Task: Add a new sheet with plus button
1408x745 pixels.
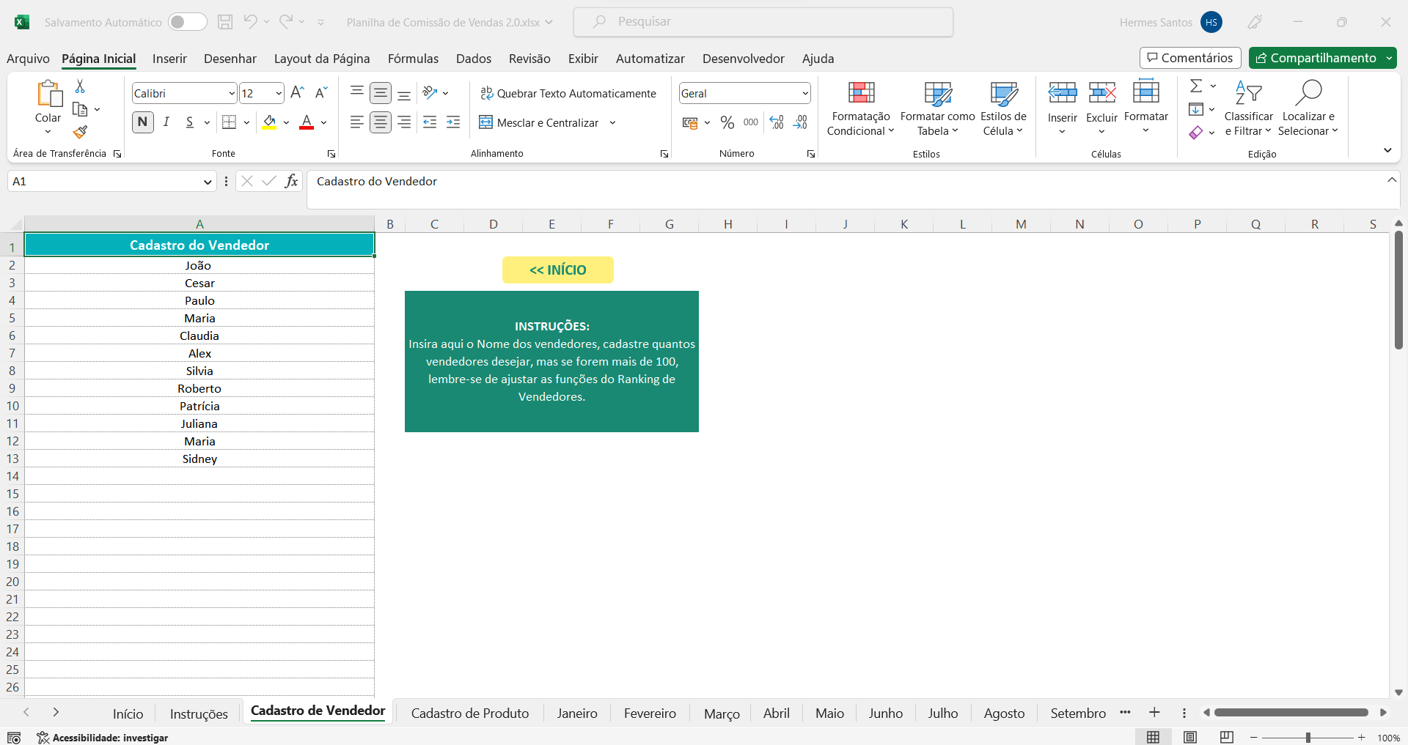Action: point(1154,712)
